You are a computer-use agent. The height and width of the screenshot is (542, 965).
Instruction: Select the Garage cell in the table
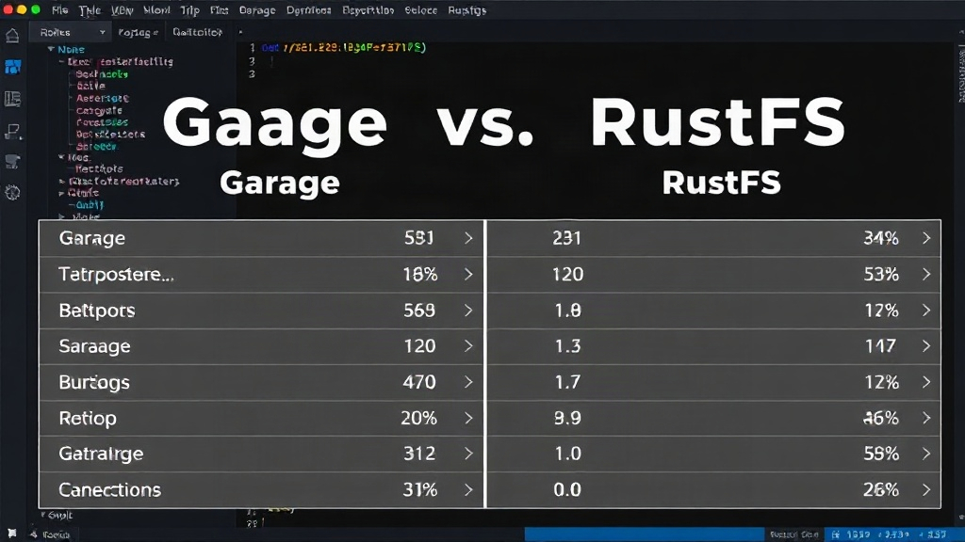[92, 238]
